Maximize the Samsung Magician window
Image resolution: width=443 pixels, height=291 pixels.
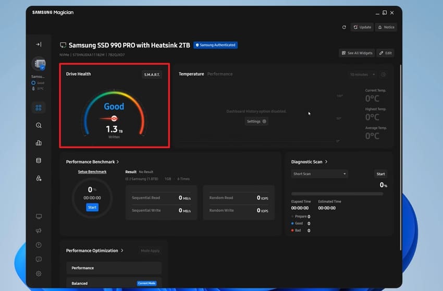coord(385,13)
